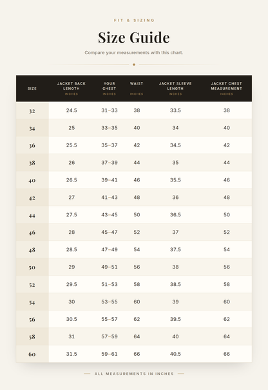
Task: Click chest range 41–43 cell
Action: pos(110,197)
